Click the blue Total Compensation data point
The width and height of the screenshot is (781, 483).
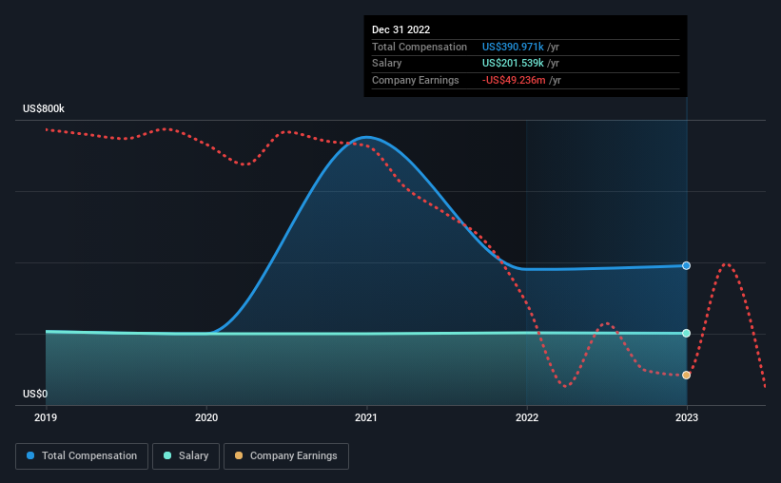coord(687,266)
